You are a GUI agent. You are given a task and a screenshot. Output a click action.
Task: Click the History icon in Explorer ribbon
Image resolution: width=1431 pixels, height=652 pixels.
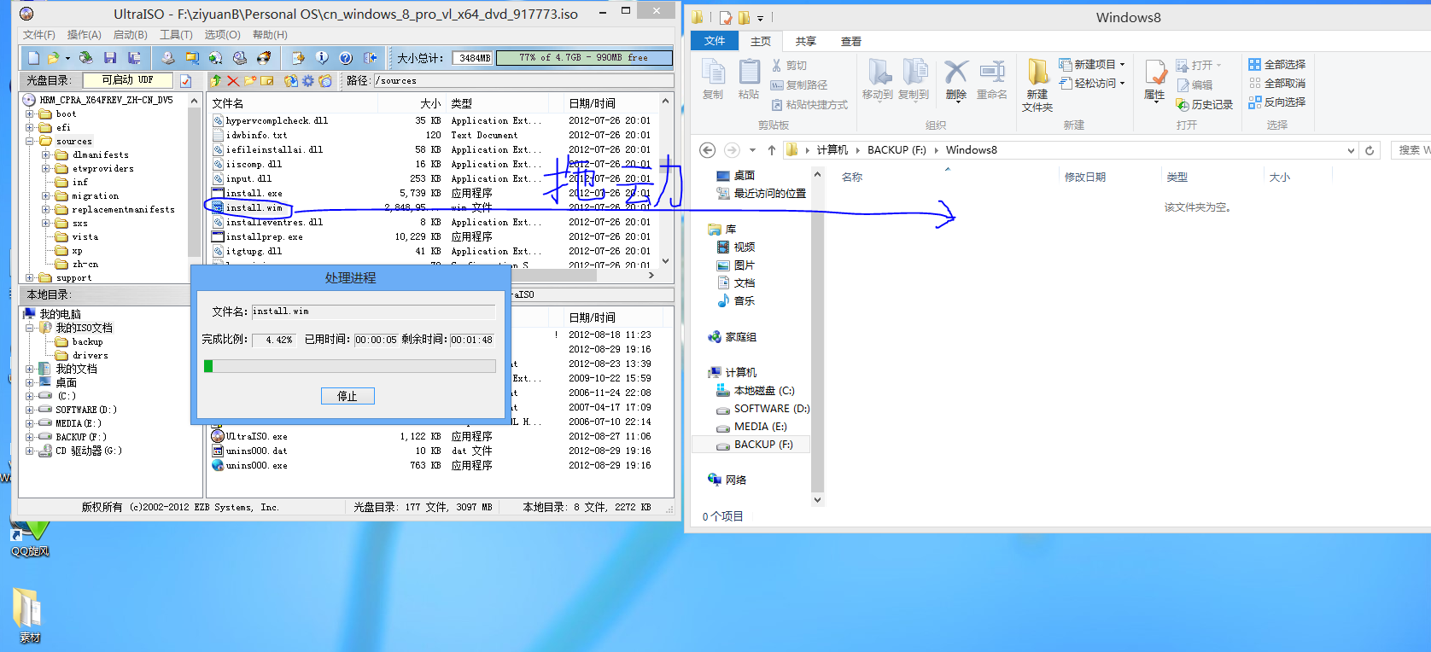pos(1183,104)
